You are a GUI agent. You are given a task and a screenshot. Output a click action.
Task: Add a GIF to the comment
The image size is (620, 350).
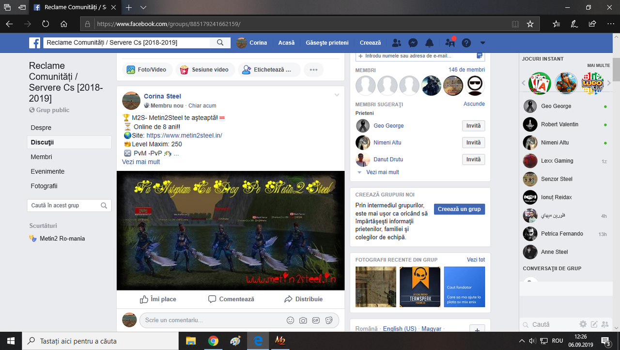coord(316,320)
